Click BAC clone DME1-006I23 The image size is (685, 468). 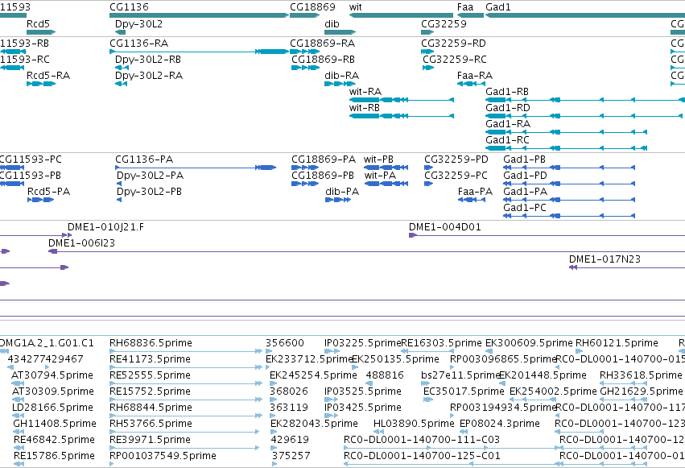pos(81,243)
